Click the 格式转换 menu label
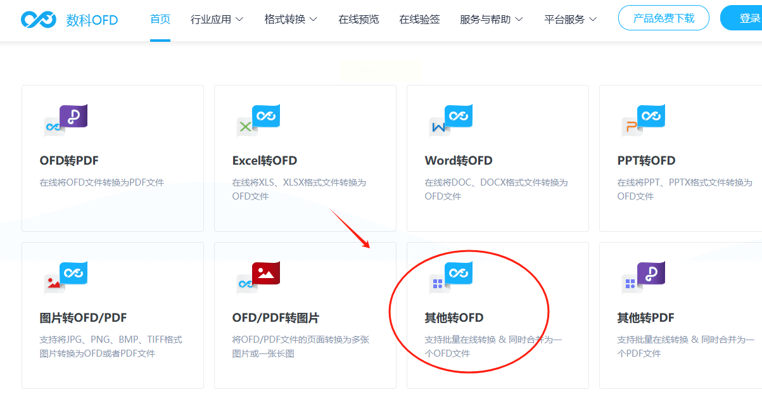Screen dimensions: 762x394 click(285, 19)
